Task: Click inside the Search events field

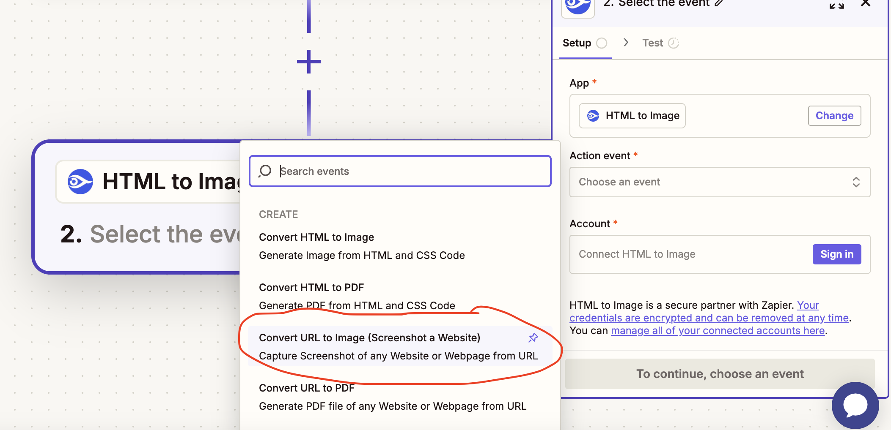Action: pos(381,171)
